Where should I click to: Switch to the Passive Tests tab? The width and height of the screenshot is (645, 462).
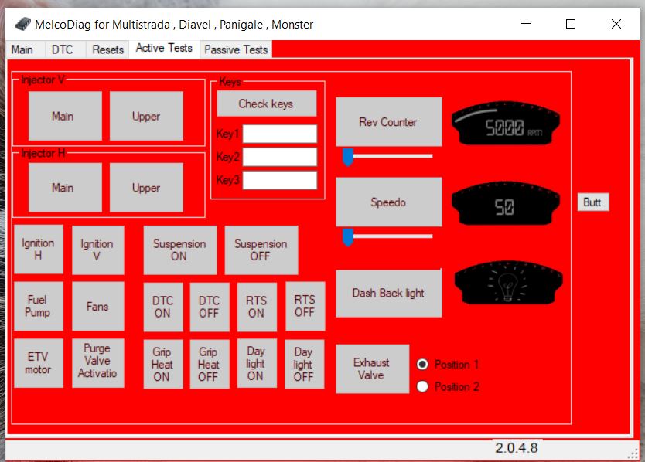236,49
